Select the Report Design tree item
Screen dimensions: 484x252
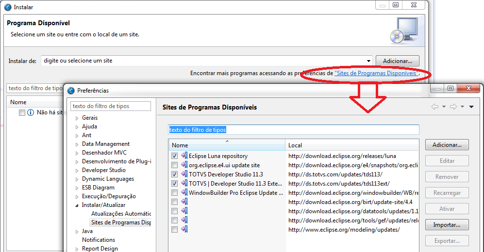100,248
